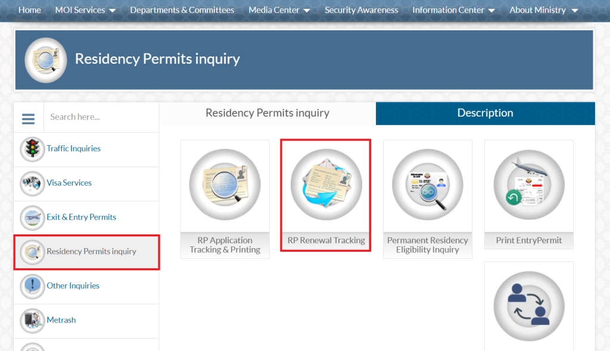Open RP Application Tracking & Printing icon
Screen dimensions: 610x351
pyautogui.click(x=225, y=184)
